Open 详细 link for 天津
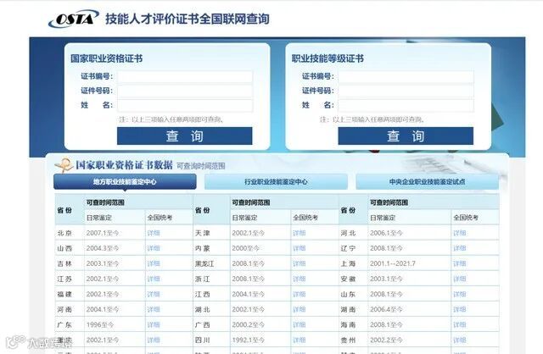This screenshot has width=543, height=354. (x=299, y=233)
